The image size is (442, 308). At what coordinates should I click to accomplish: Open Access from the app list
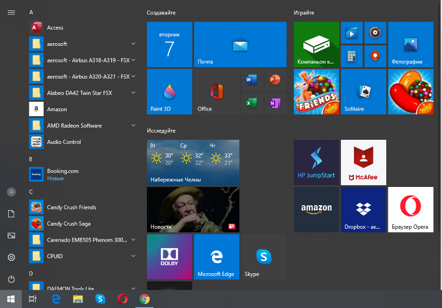[x=55, y=28]
